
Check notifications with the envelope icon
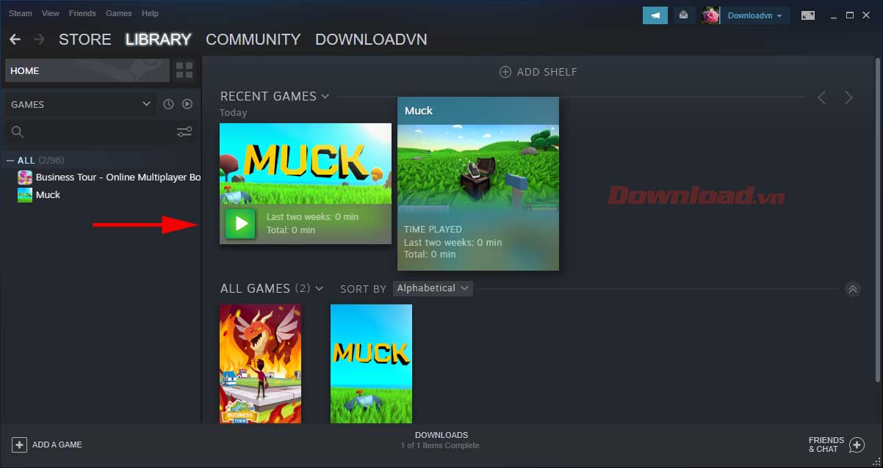tap(684, 15)
